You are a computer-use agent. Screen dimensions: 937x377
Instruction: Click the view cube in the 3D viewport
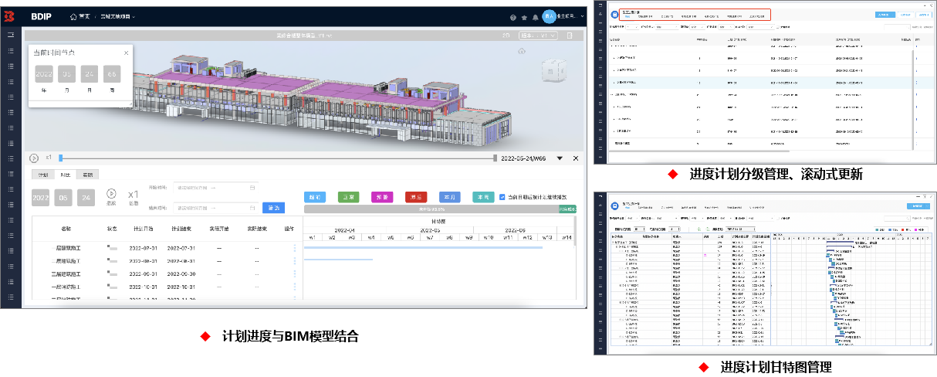pos(554,70)
